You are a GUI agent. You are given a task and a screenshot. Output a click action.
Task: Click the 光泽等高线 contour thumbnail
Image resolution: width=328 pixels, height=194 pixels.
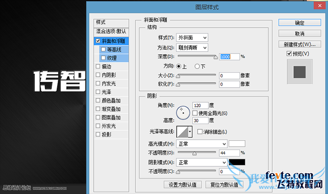tap(182, 132)
